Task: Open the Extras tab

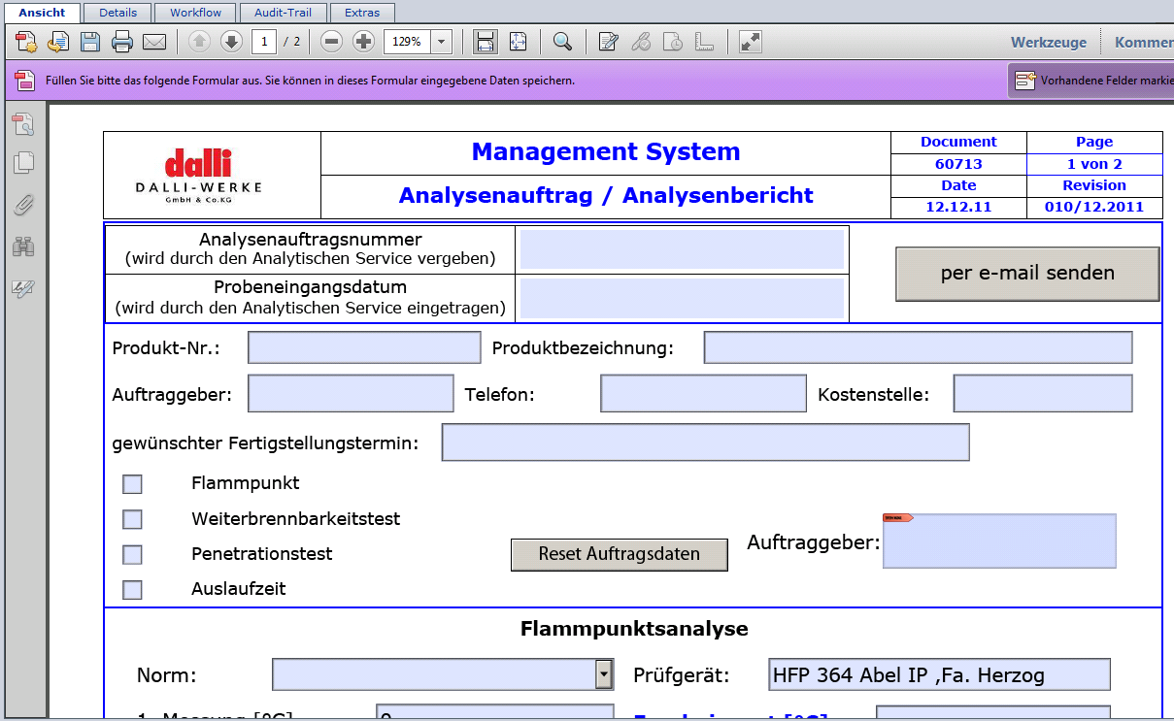Action: click(x=362, y=13)
